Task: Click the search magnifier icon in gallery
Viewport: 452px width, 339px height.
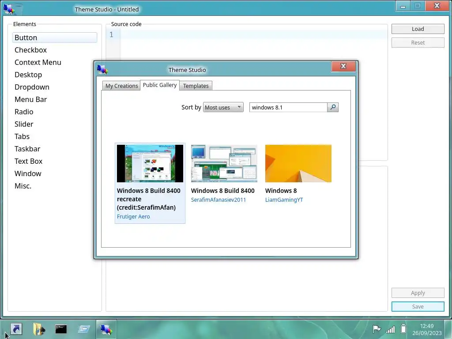Action: tap(333, 107)
